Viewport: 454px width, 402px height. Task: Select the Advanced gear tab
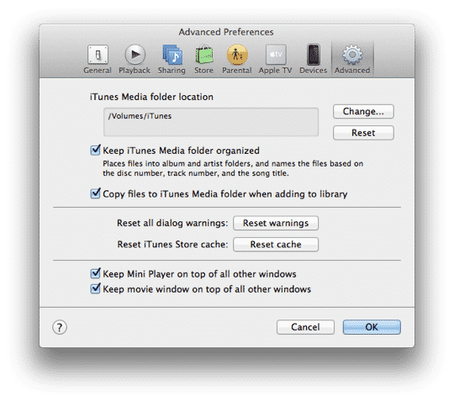tap(352, 59)
